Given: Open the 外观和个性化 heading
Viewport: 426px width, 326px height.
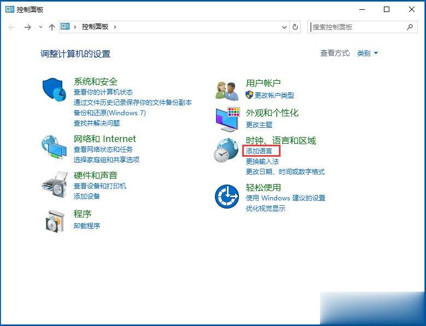Looking at the screenshot, I should 272,113.
